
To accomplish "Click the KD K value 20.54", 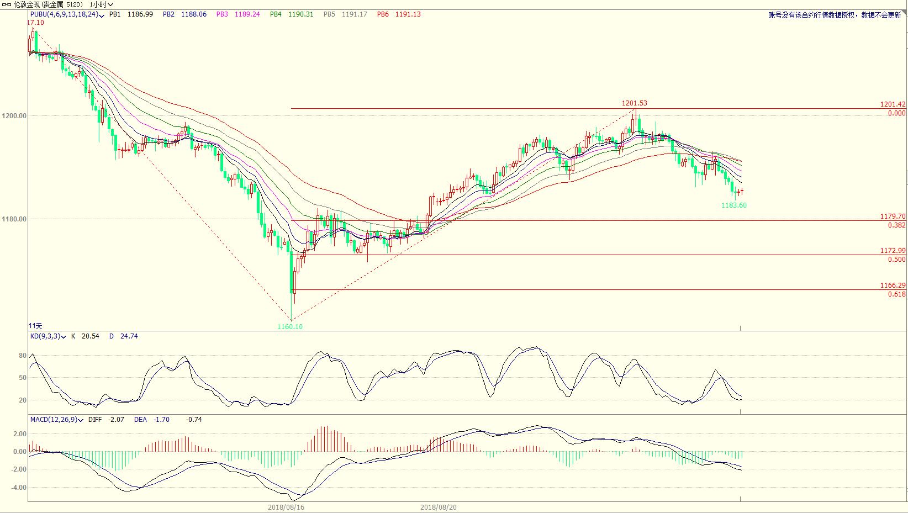I will pyautogui.click(x=90, y=336).
